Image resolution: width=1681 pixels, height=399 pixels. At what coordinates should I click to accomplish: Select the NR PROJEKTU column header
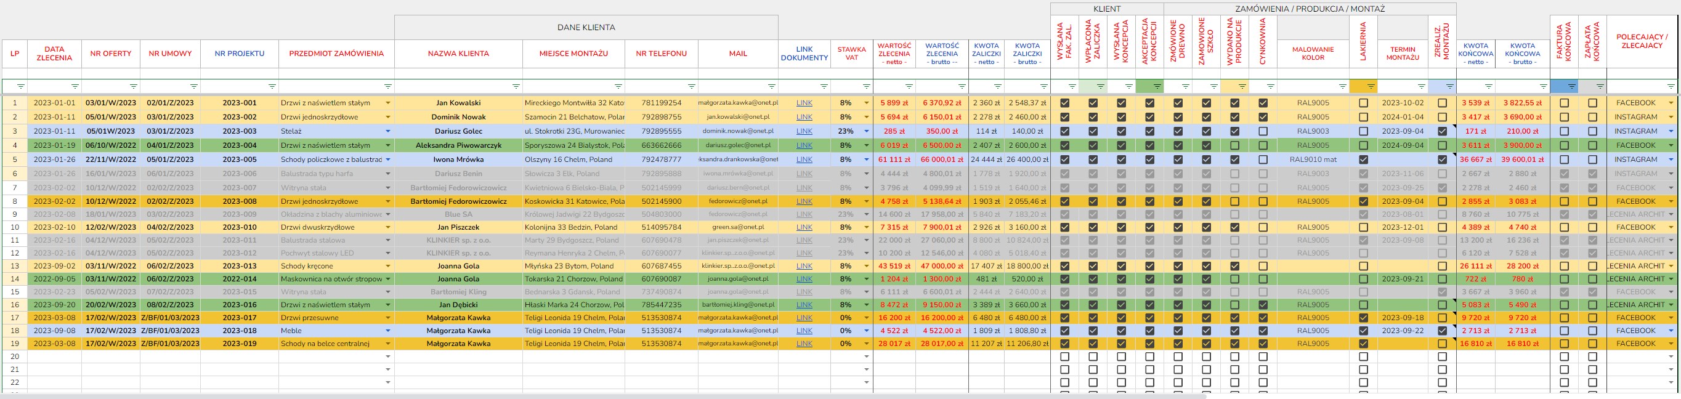tap(240, 54)
